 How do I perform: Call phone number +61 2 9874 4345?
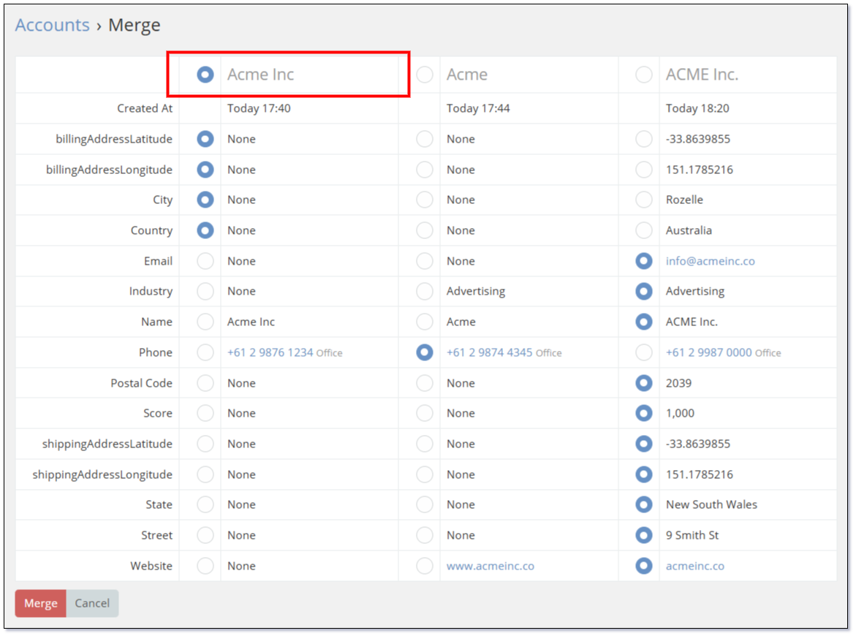coord(489,352)
